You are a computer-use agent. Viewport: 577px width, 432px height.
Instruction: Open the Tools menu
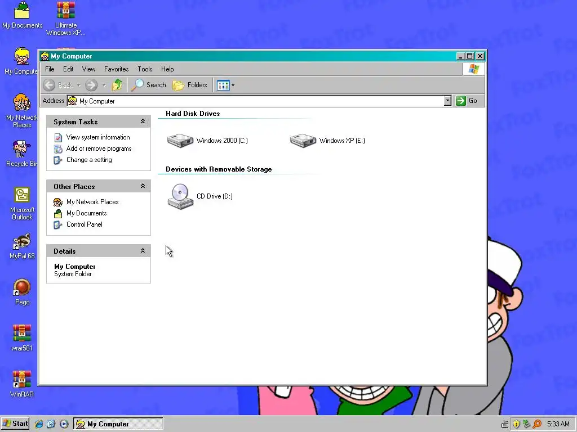pyautogui.click(x=145, y=69)
